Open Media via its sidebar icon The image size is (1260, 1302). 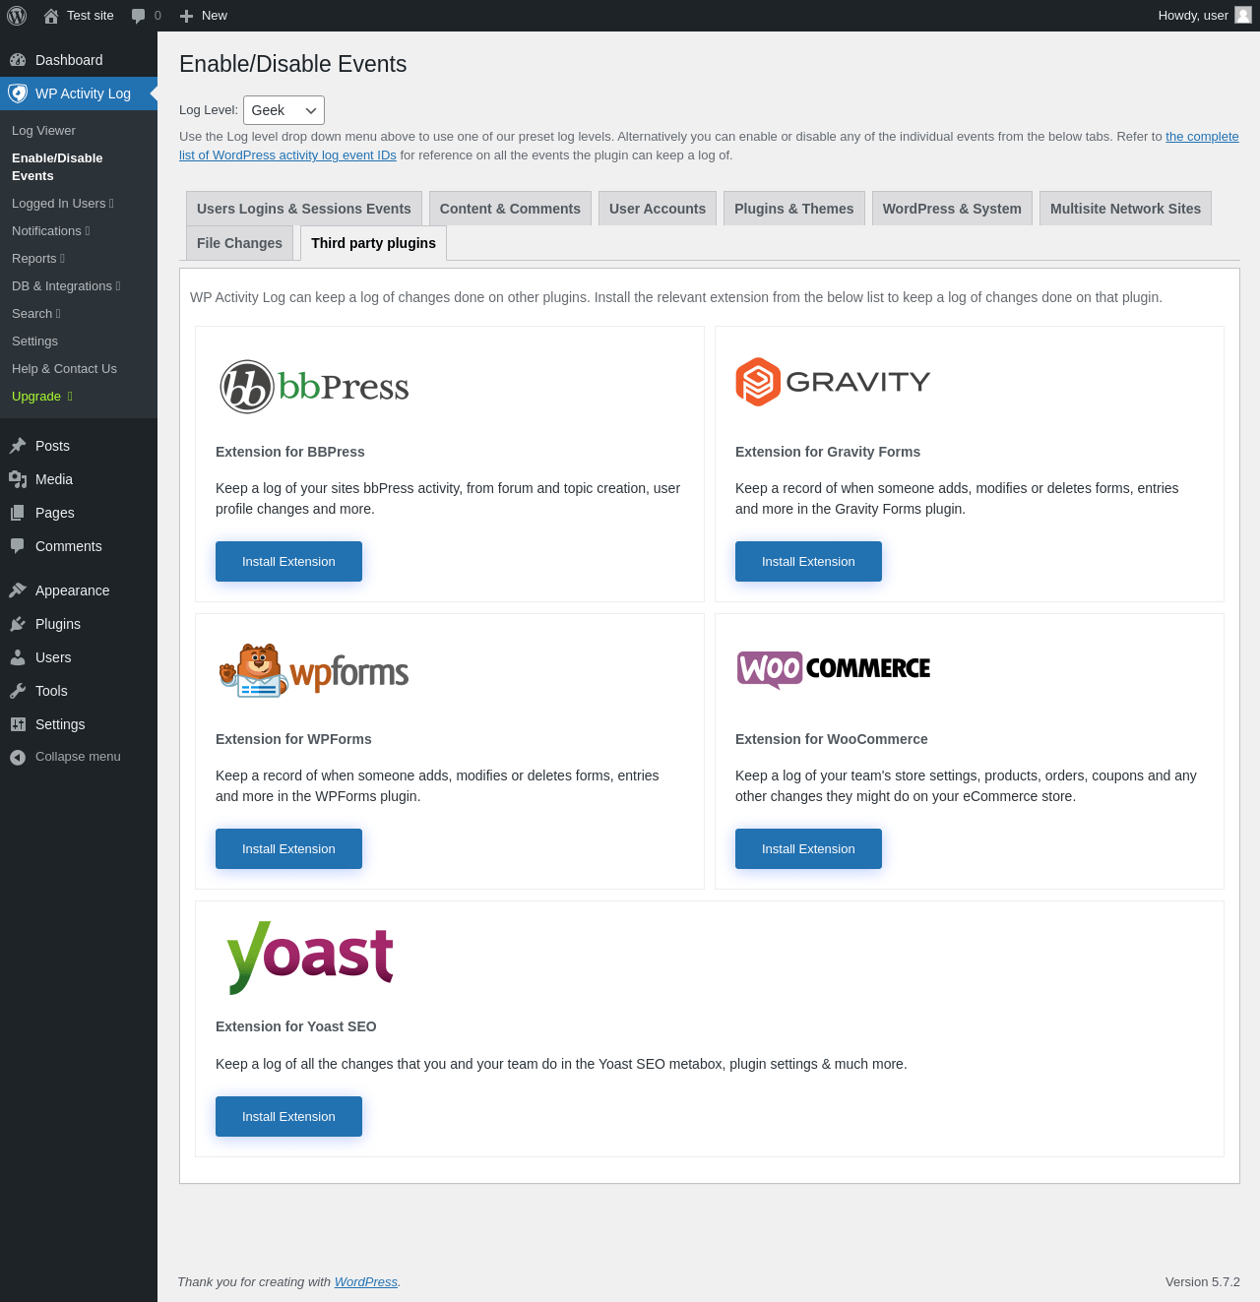(x=18, y=479)
